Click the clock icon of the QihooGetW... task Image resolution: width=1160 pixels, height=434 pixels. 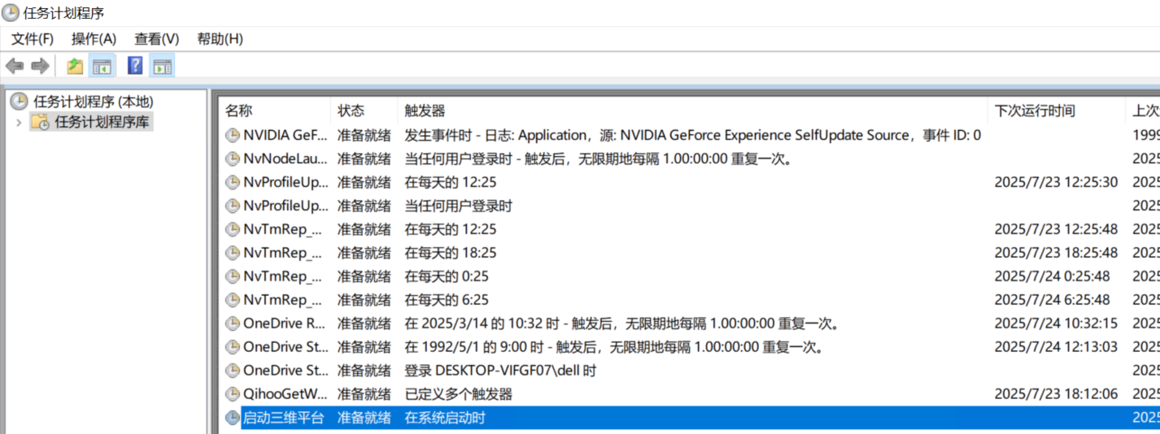pos(233,395)
